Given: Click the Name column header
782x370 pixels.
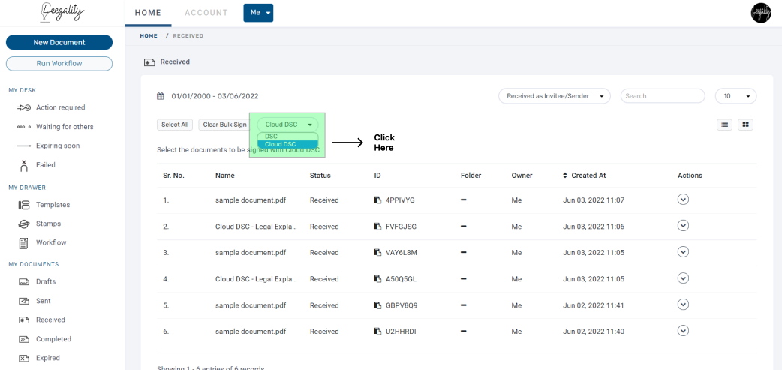Looking at the screenshot, I should pos(225,176).
